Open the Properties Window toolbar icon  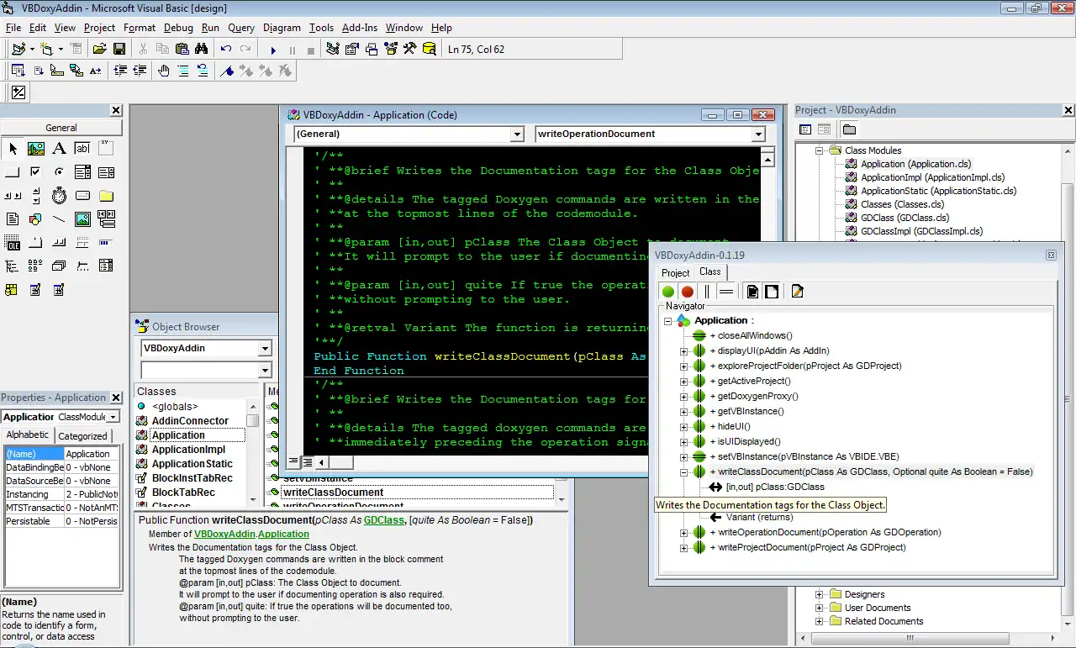[352, 50]
